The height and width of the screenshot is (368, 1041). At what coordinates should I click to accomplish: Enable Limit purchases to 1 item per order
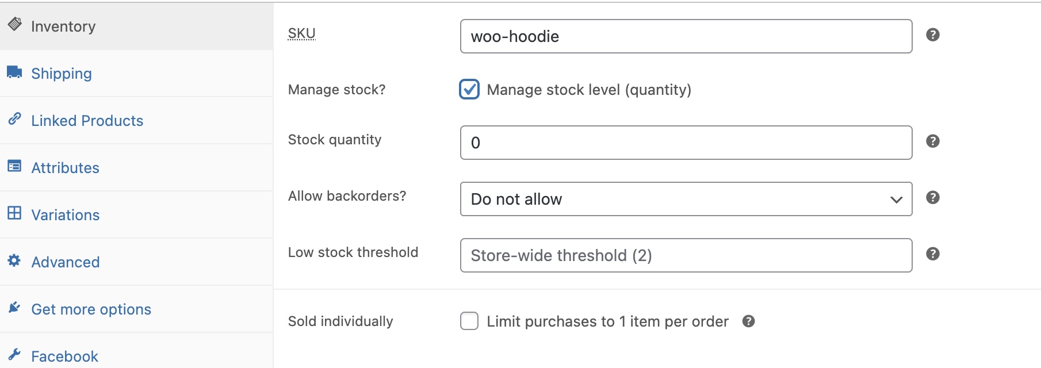point(469,321)
